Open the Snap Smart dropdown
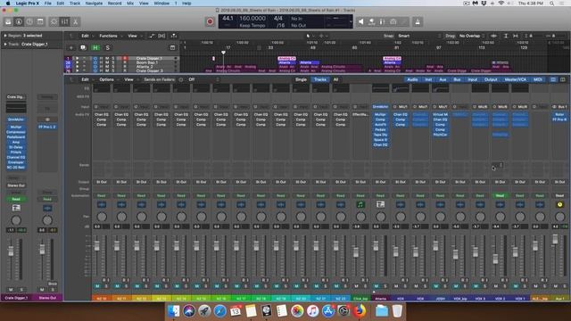This screenshot has height=321, width=571. point(418,36)
